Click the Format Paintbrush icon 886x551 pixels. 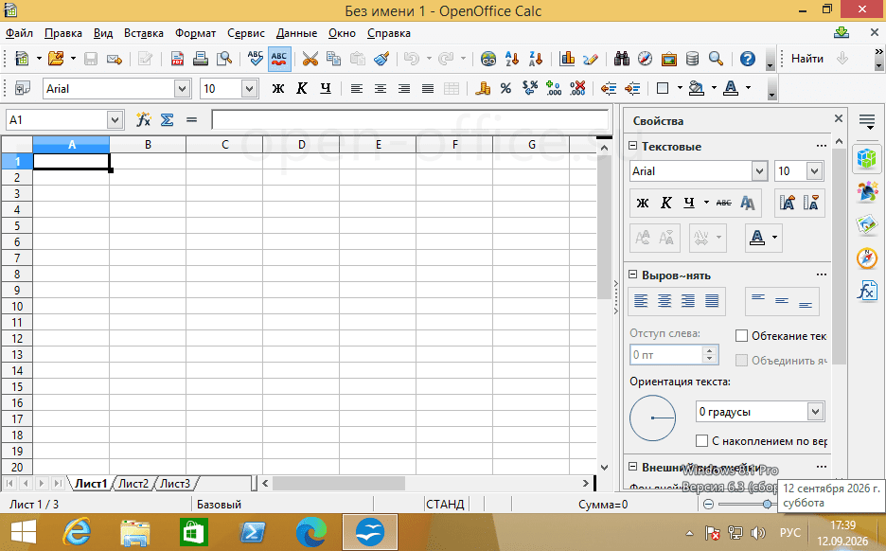pyautogui.click(x=381, y=59)
